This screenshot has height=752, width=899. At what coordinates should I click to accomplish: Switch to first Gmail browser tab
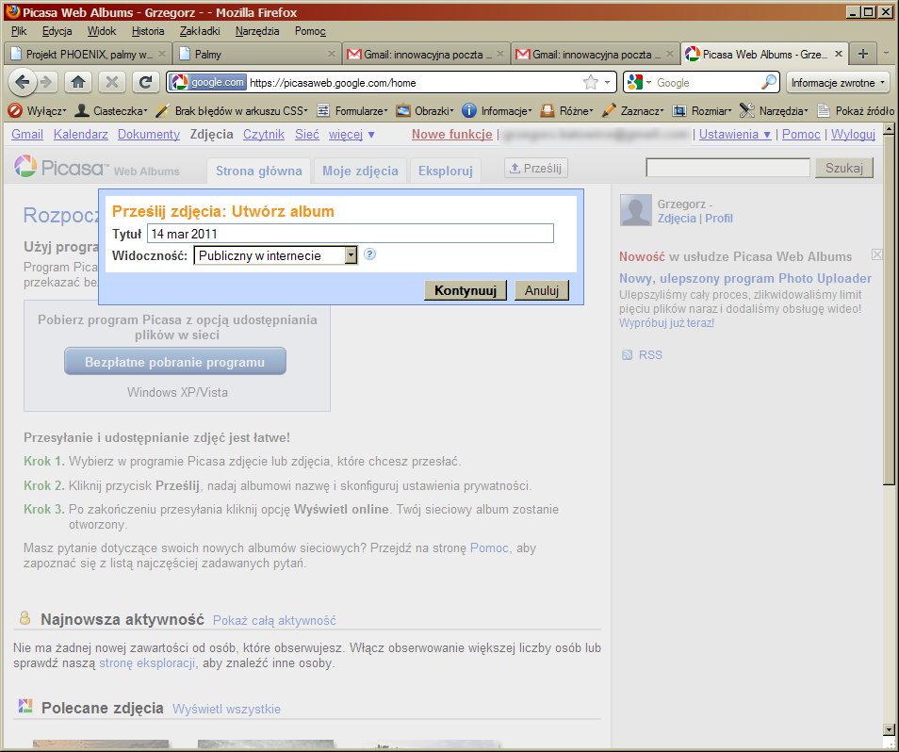point(425,55)
